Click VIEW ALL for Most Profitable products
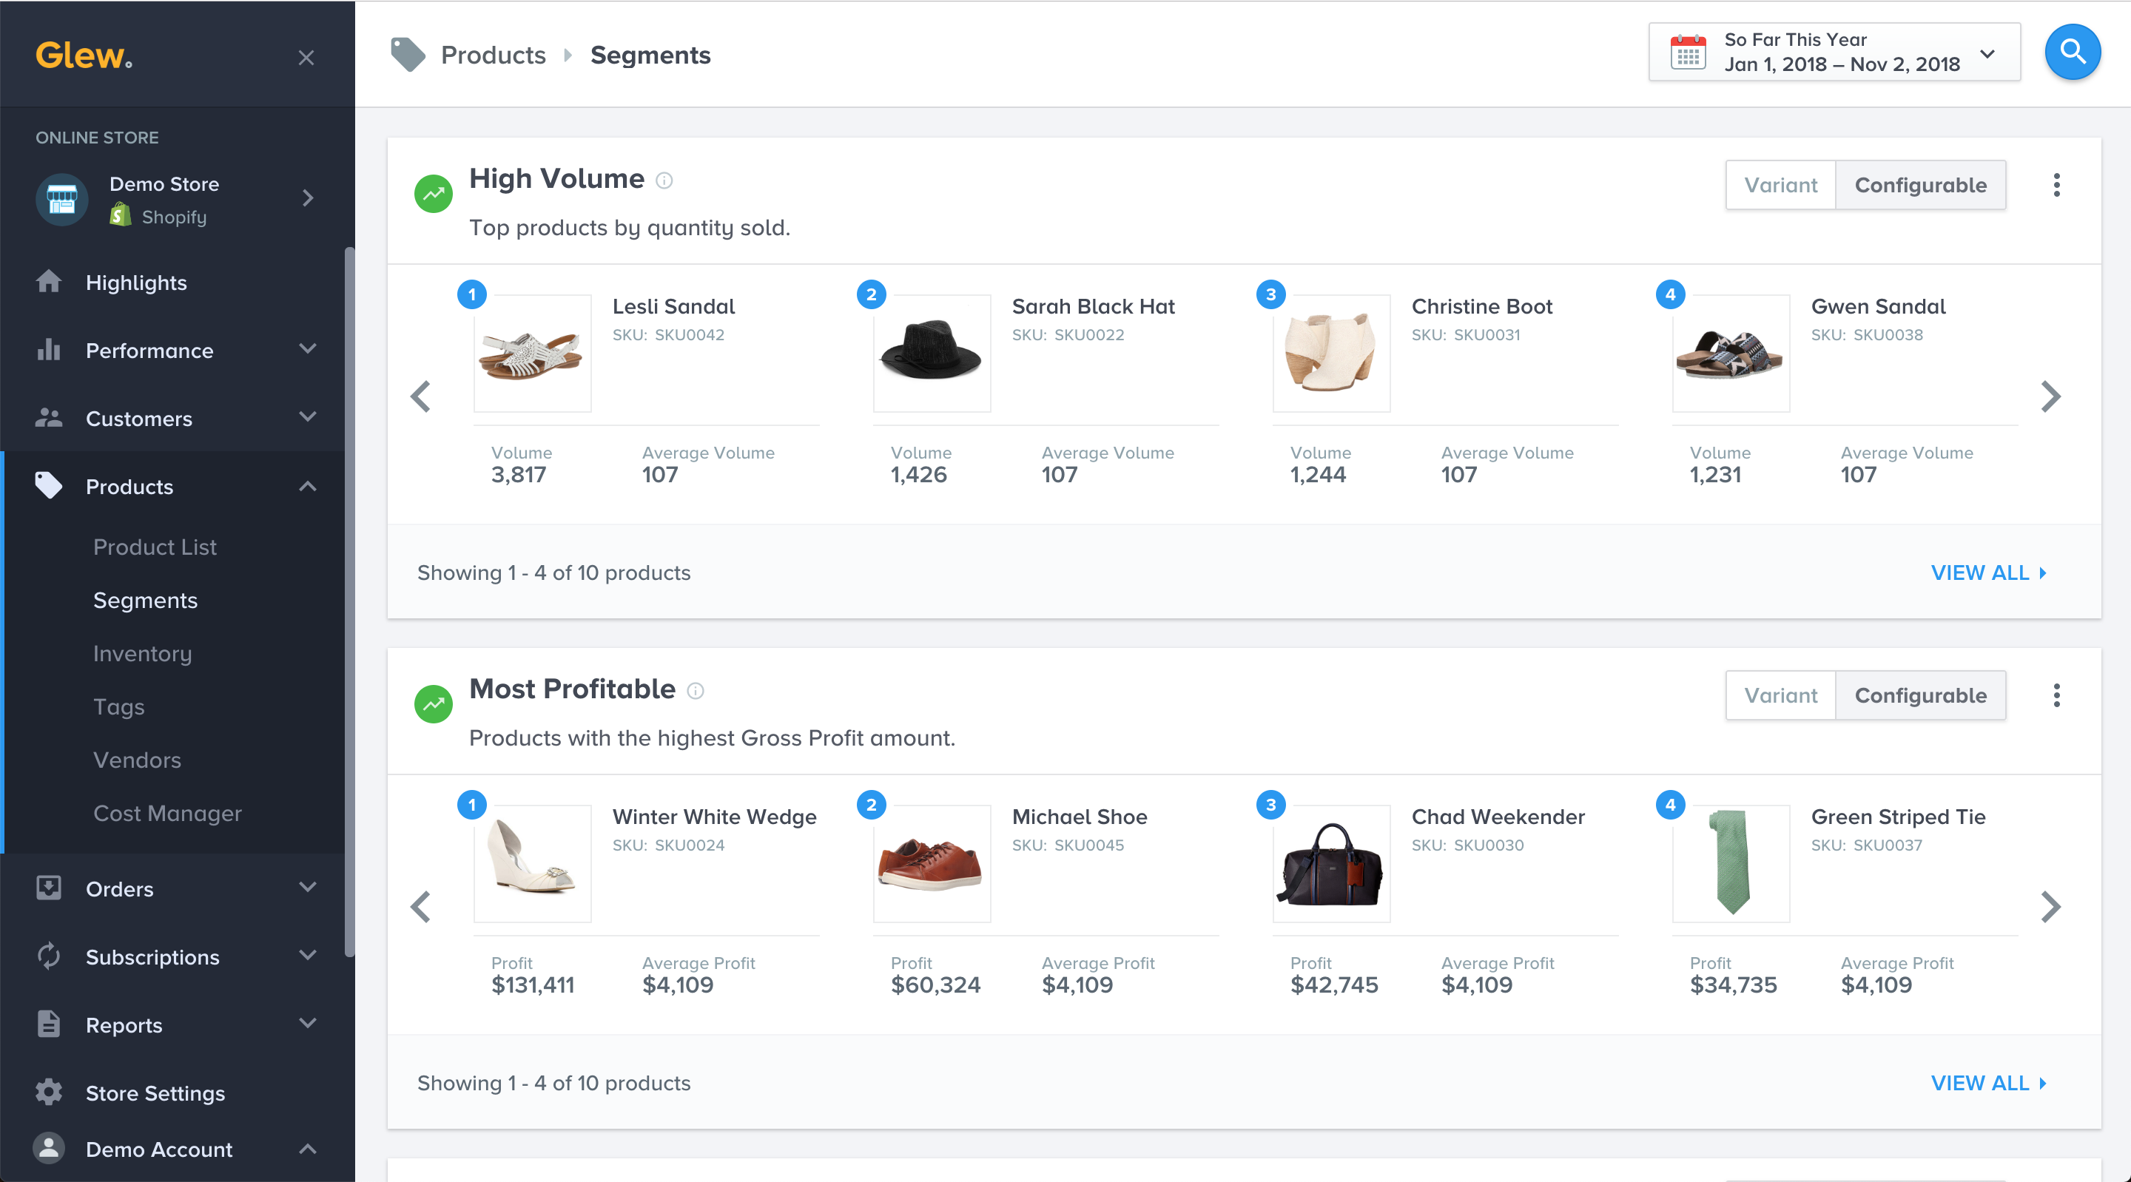Image resolution: width=2131 pixels, height=1182 pixels. (x=1984, y=1083)
